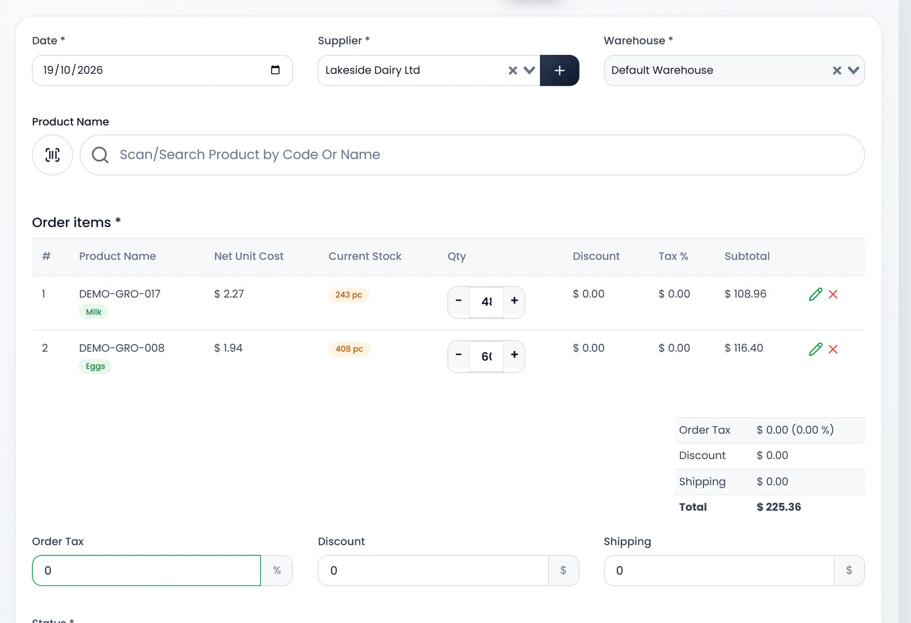The height and width of the screenshot is (623, 911).
Task: Increase quantity for Eggs item
Action: pos(514,356)
